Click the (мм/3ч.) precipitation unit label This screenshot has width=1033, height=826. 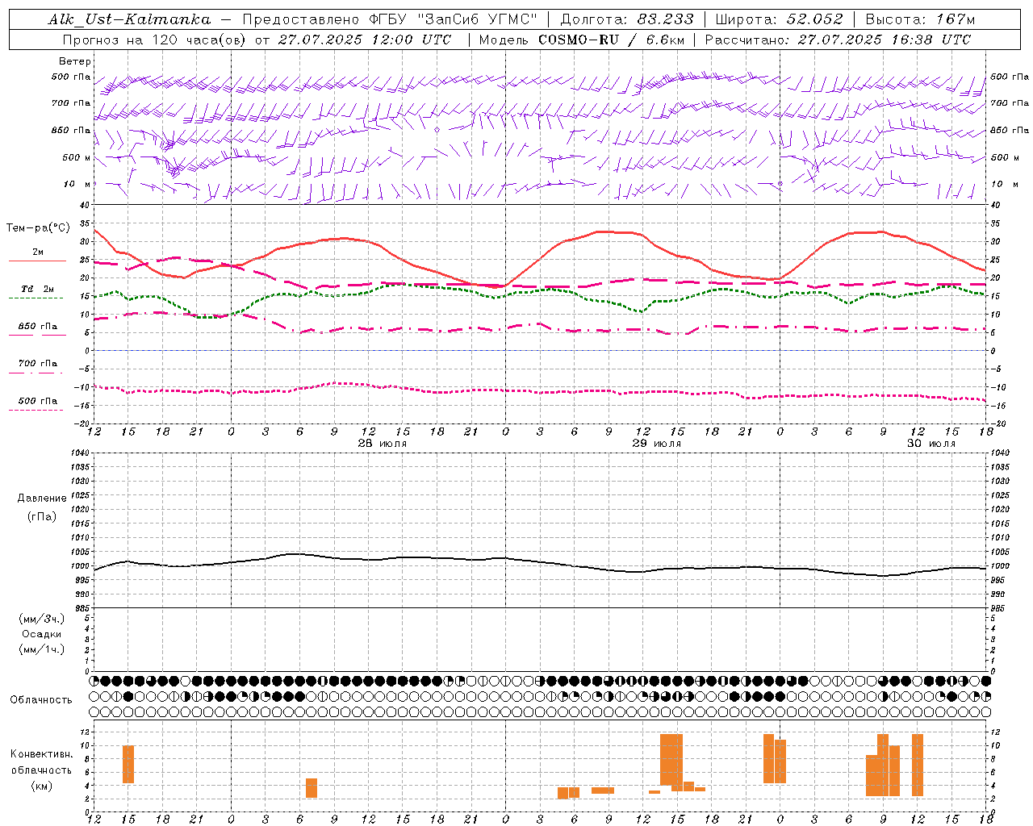41,619
